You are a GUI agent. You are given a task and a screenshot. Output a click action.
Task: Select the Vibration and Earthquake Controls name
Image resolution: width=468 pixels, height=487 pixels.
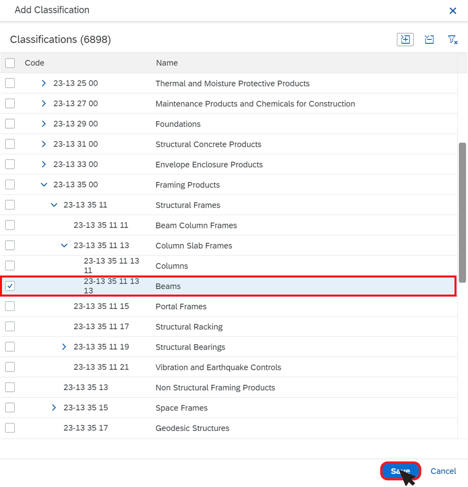tap(219, 367)
